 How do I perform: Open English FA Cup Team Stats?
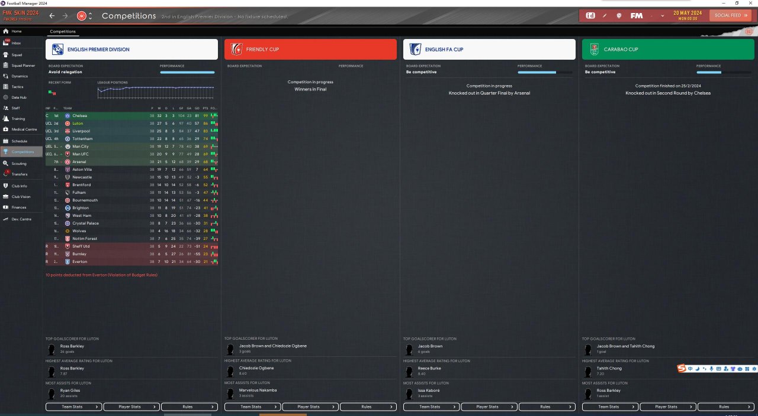click(x=432, y=407)
